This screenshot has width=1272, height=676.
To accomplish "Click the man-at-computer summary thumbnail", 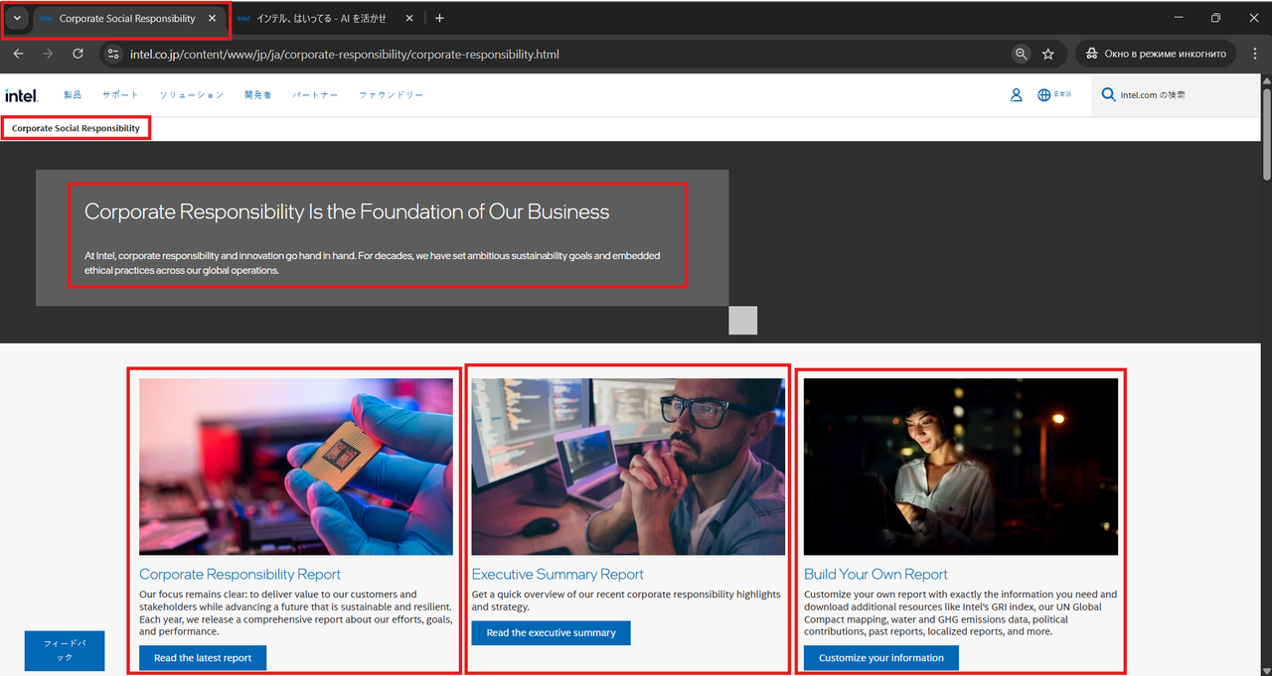I will (x=628, y=467).
